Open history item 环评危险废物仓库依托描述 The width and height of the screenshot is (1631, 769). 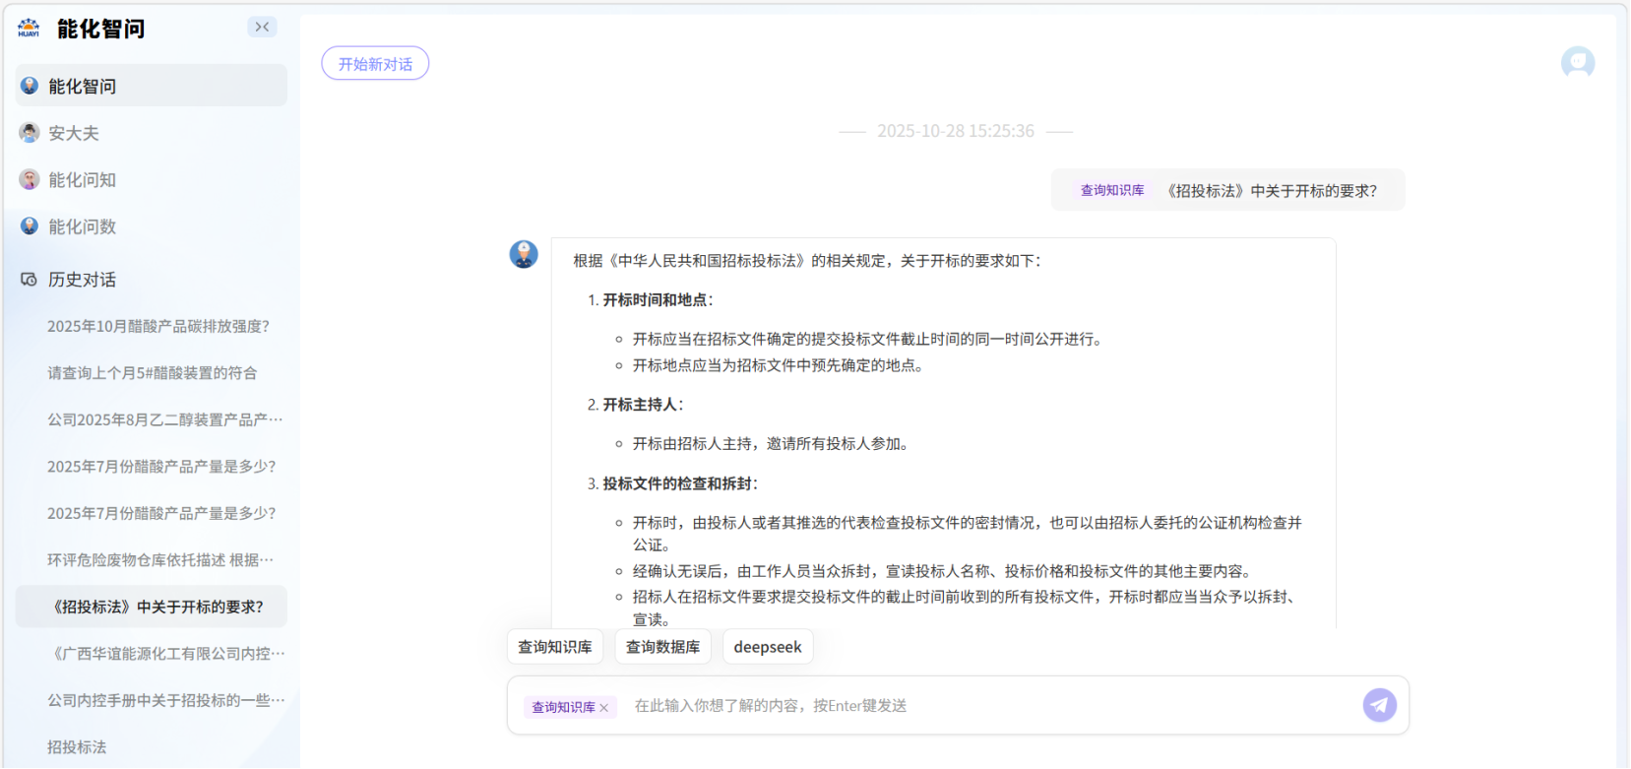pos(160,560)
